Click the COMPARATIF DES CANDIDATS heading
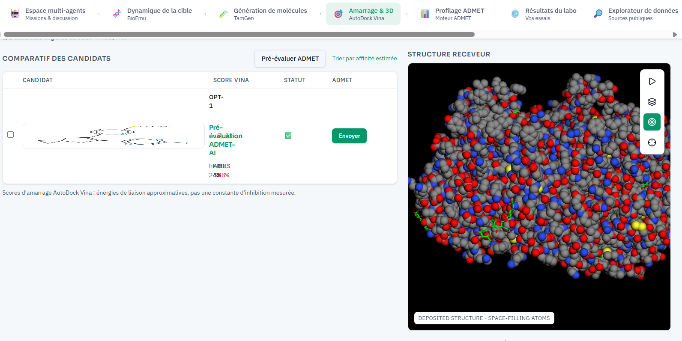 click(x=57, y=59)
